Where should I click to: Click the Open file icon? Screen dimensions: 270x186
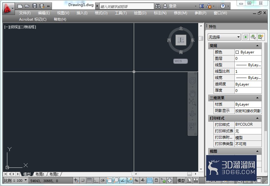(x=27, y=6)
